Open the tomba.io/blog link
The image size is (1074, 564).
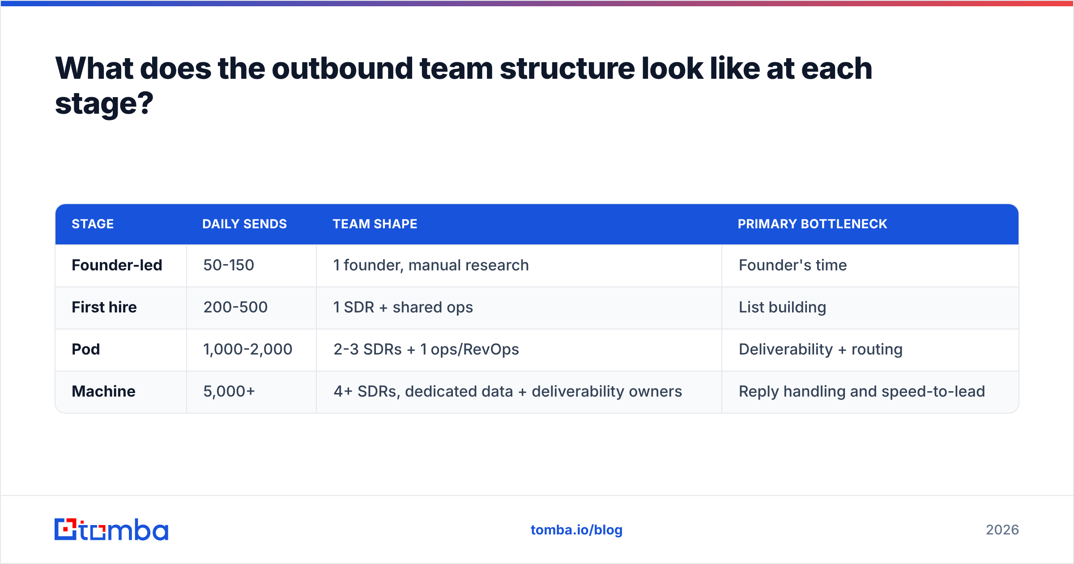tap(576, 530)
